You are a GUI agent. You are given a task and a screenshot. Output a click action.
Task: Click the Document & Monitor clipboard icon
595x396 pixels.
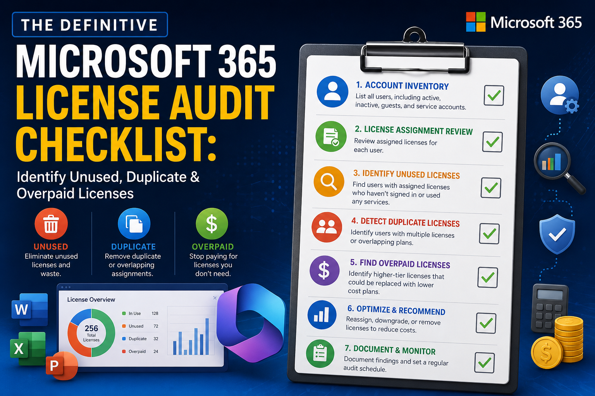320,353
